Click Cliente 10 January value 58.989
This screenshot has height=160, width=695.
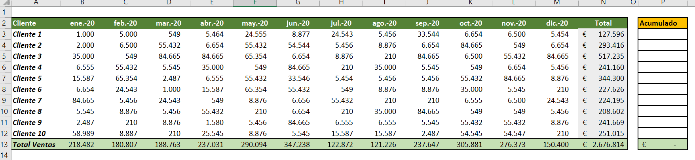point(82,133)
